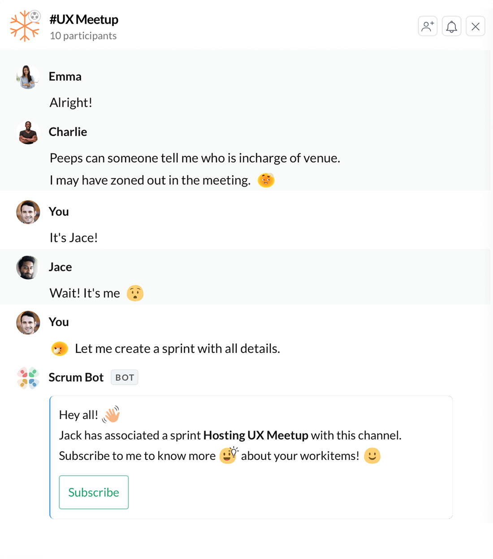The image size is (493, 559).
Task: Click the waving hand emoji
Action: [111, 414]
